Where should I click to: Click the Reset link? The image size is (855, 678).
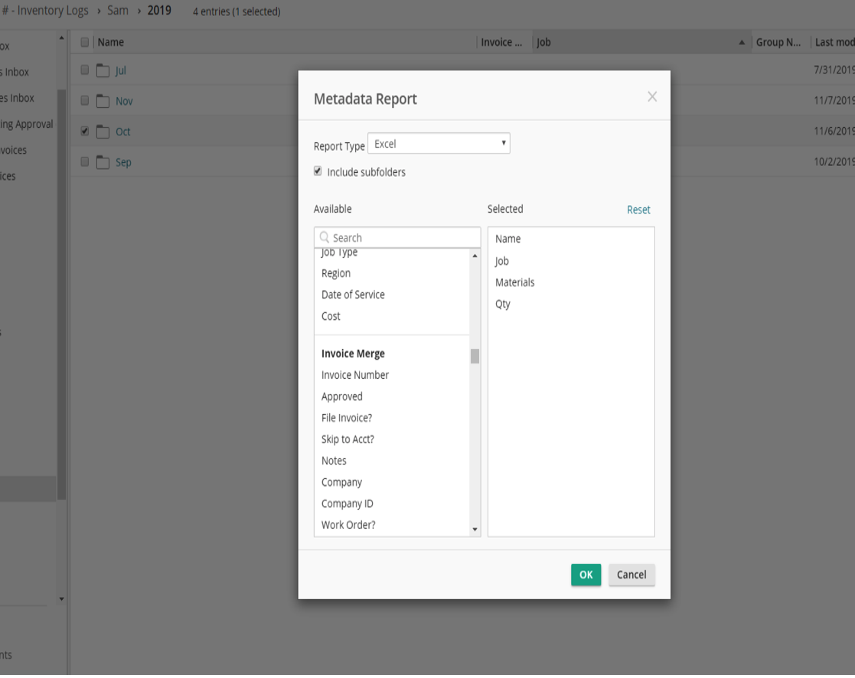coord(638,210)
